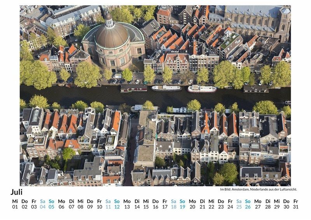The width and height of the screenshot is (311, 220).
Task: Click date 21 in the calendar row
Action: click(x=202, y=207)
